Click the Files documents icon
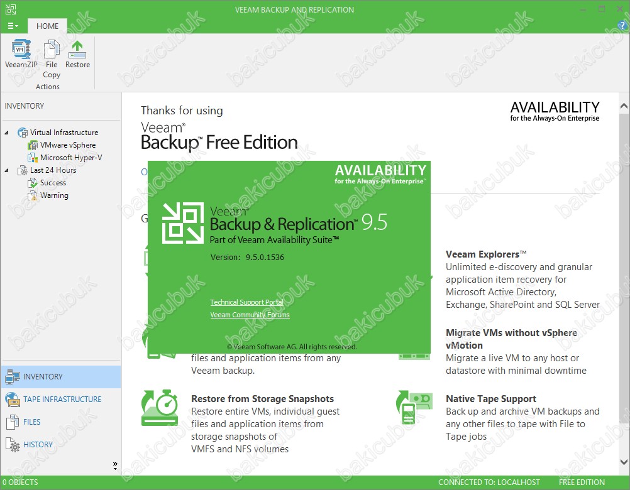Image resolution: width=630 pixels, height=490 pixels. coord(13,422)
